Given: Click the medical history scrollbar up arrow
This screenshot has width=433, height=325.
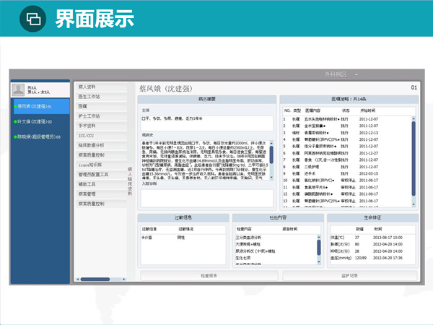Looking at the screenshot, I should pos(271,143).
